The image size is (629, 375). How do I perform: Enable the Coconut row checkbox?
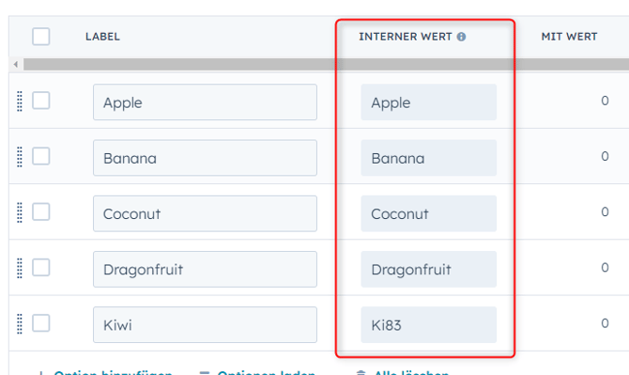coord(41,211)
